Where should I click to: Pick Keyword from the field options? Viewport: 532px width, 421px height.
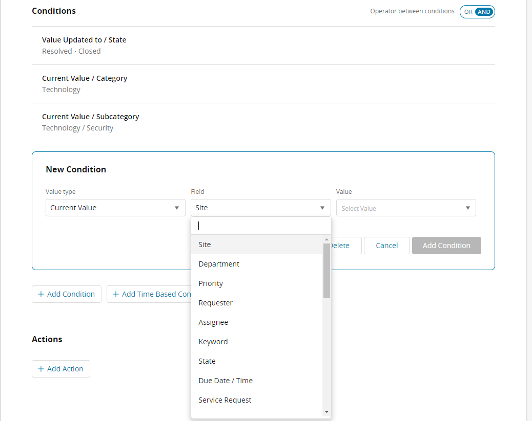tap(213, 342)
